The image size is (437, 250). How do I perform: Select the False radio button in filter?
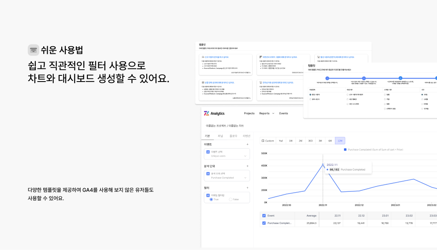pos(231,200)
